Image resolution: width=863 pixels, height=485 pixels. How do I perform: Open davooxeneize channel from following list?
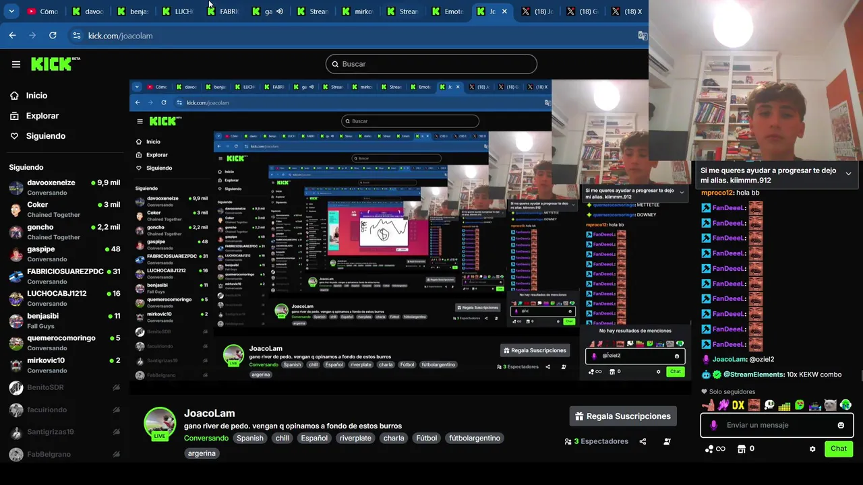click(x=65, y=187)
